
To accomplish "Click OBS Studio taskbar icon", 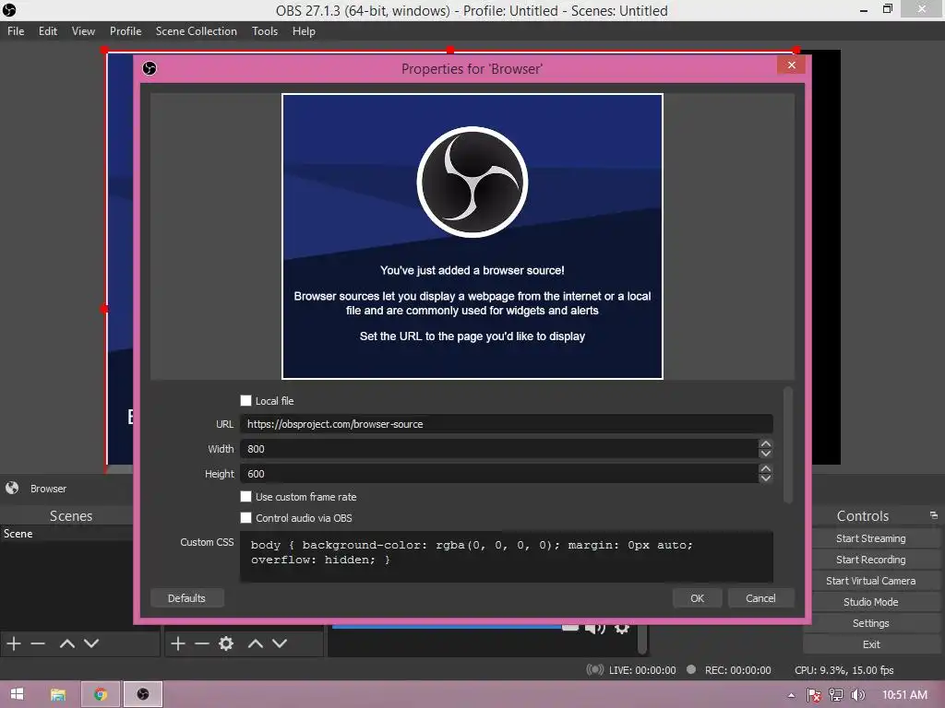I will click(x=143, y=695).
